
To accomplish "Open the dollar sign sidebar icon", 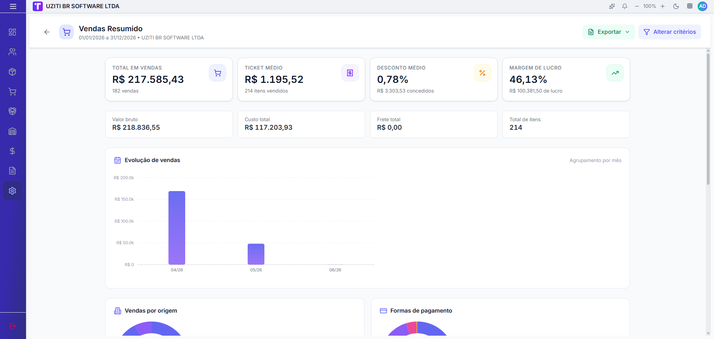I will pos(12,151).
